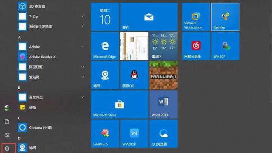
Task: Launch Adobe Reader XI
Action: coord(51,57)
